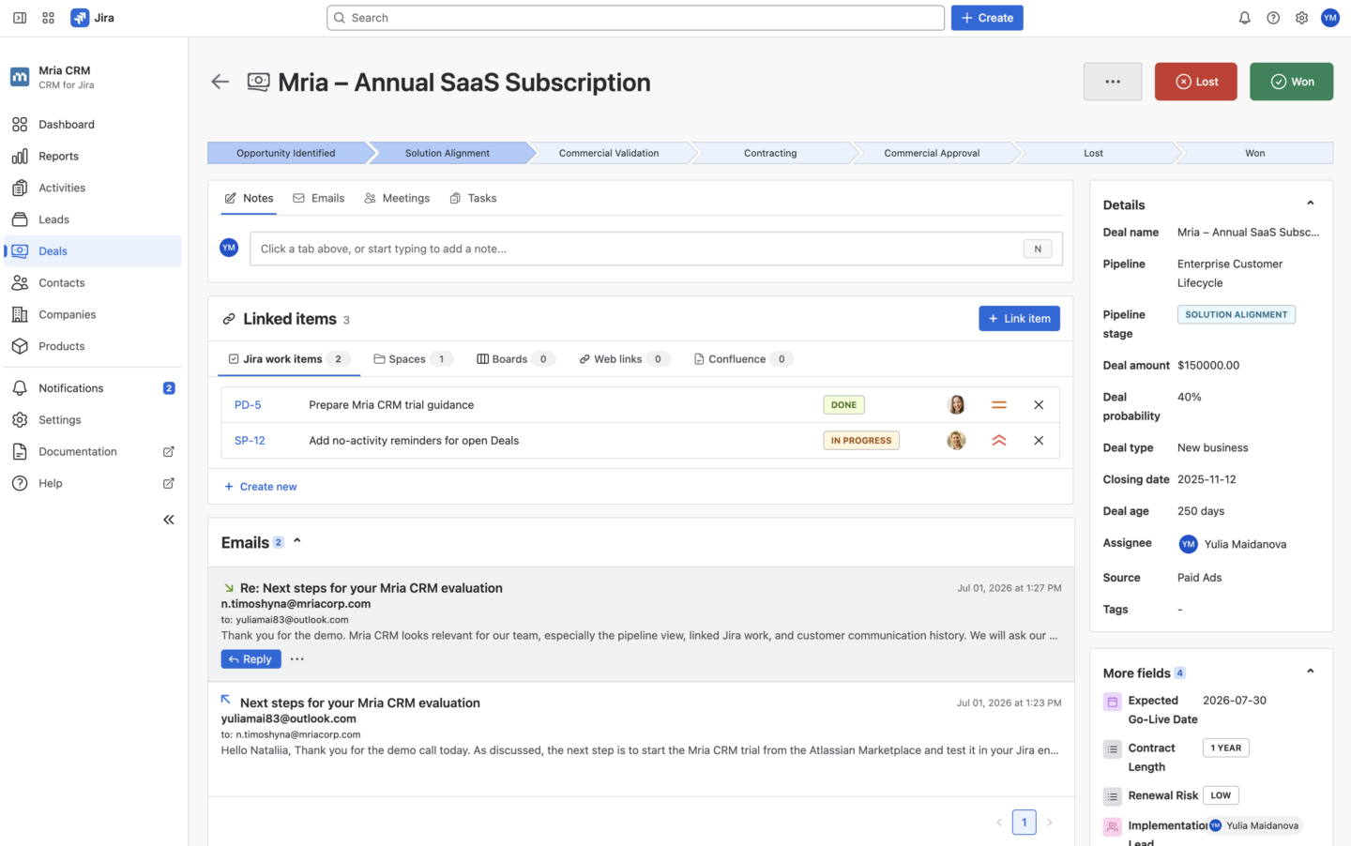This screenshot has height=846, width=1351.
Task: Toggle the sidebar panel icon in top bar
Action: (x=20, y=18)
